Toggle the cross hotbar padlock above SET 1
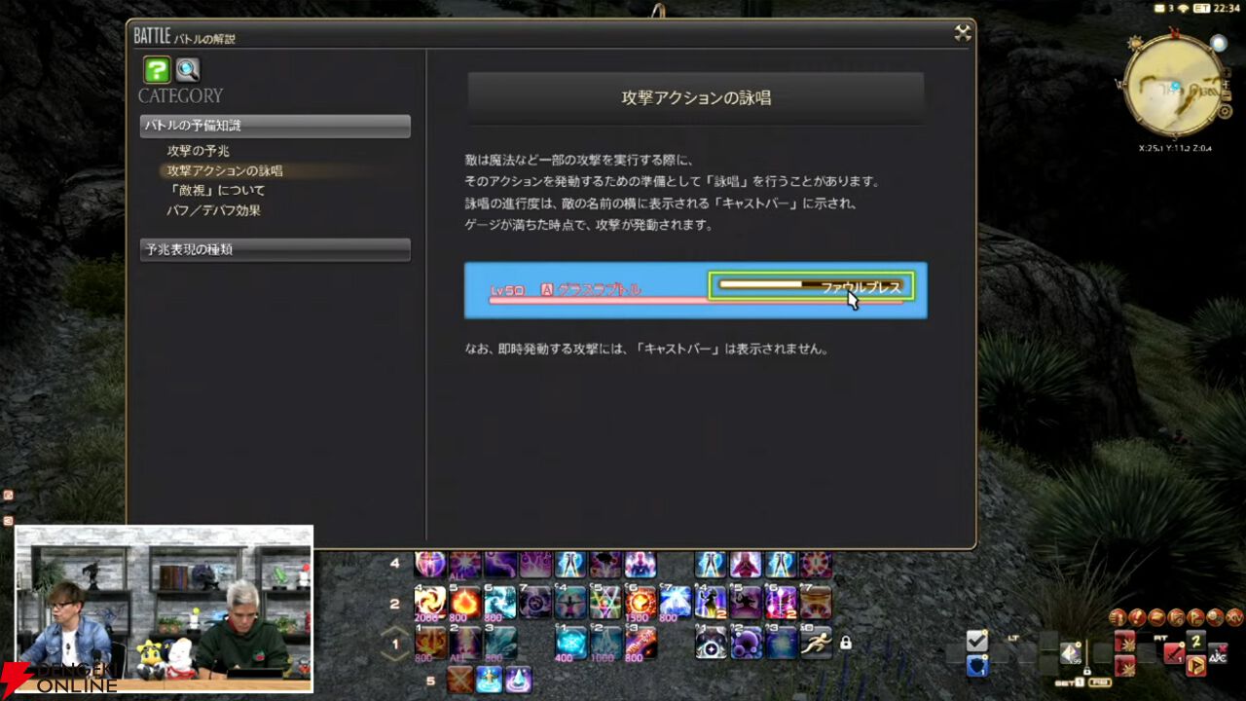The image size is (1246, 701). (1086, 672)
